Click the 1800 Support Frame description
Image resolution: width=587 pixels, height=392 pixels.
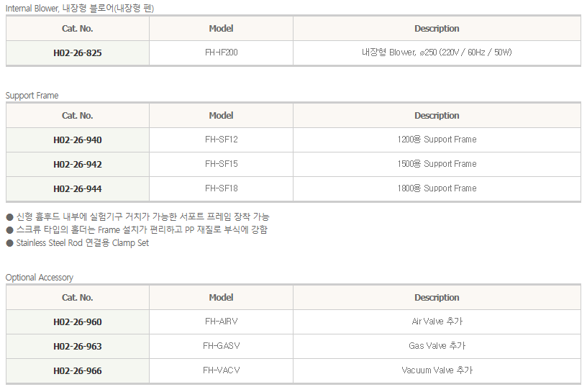pos(437,188)
